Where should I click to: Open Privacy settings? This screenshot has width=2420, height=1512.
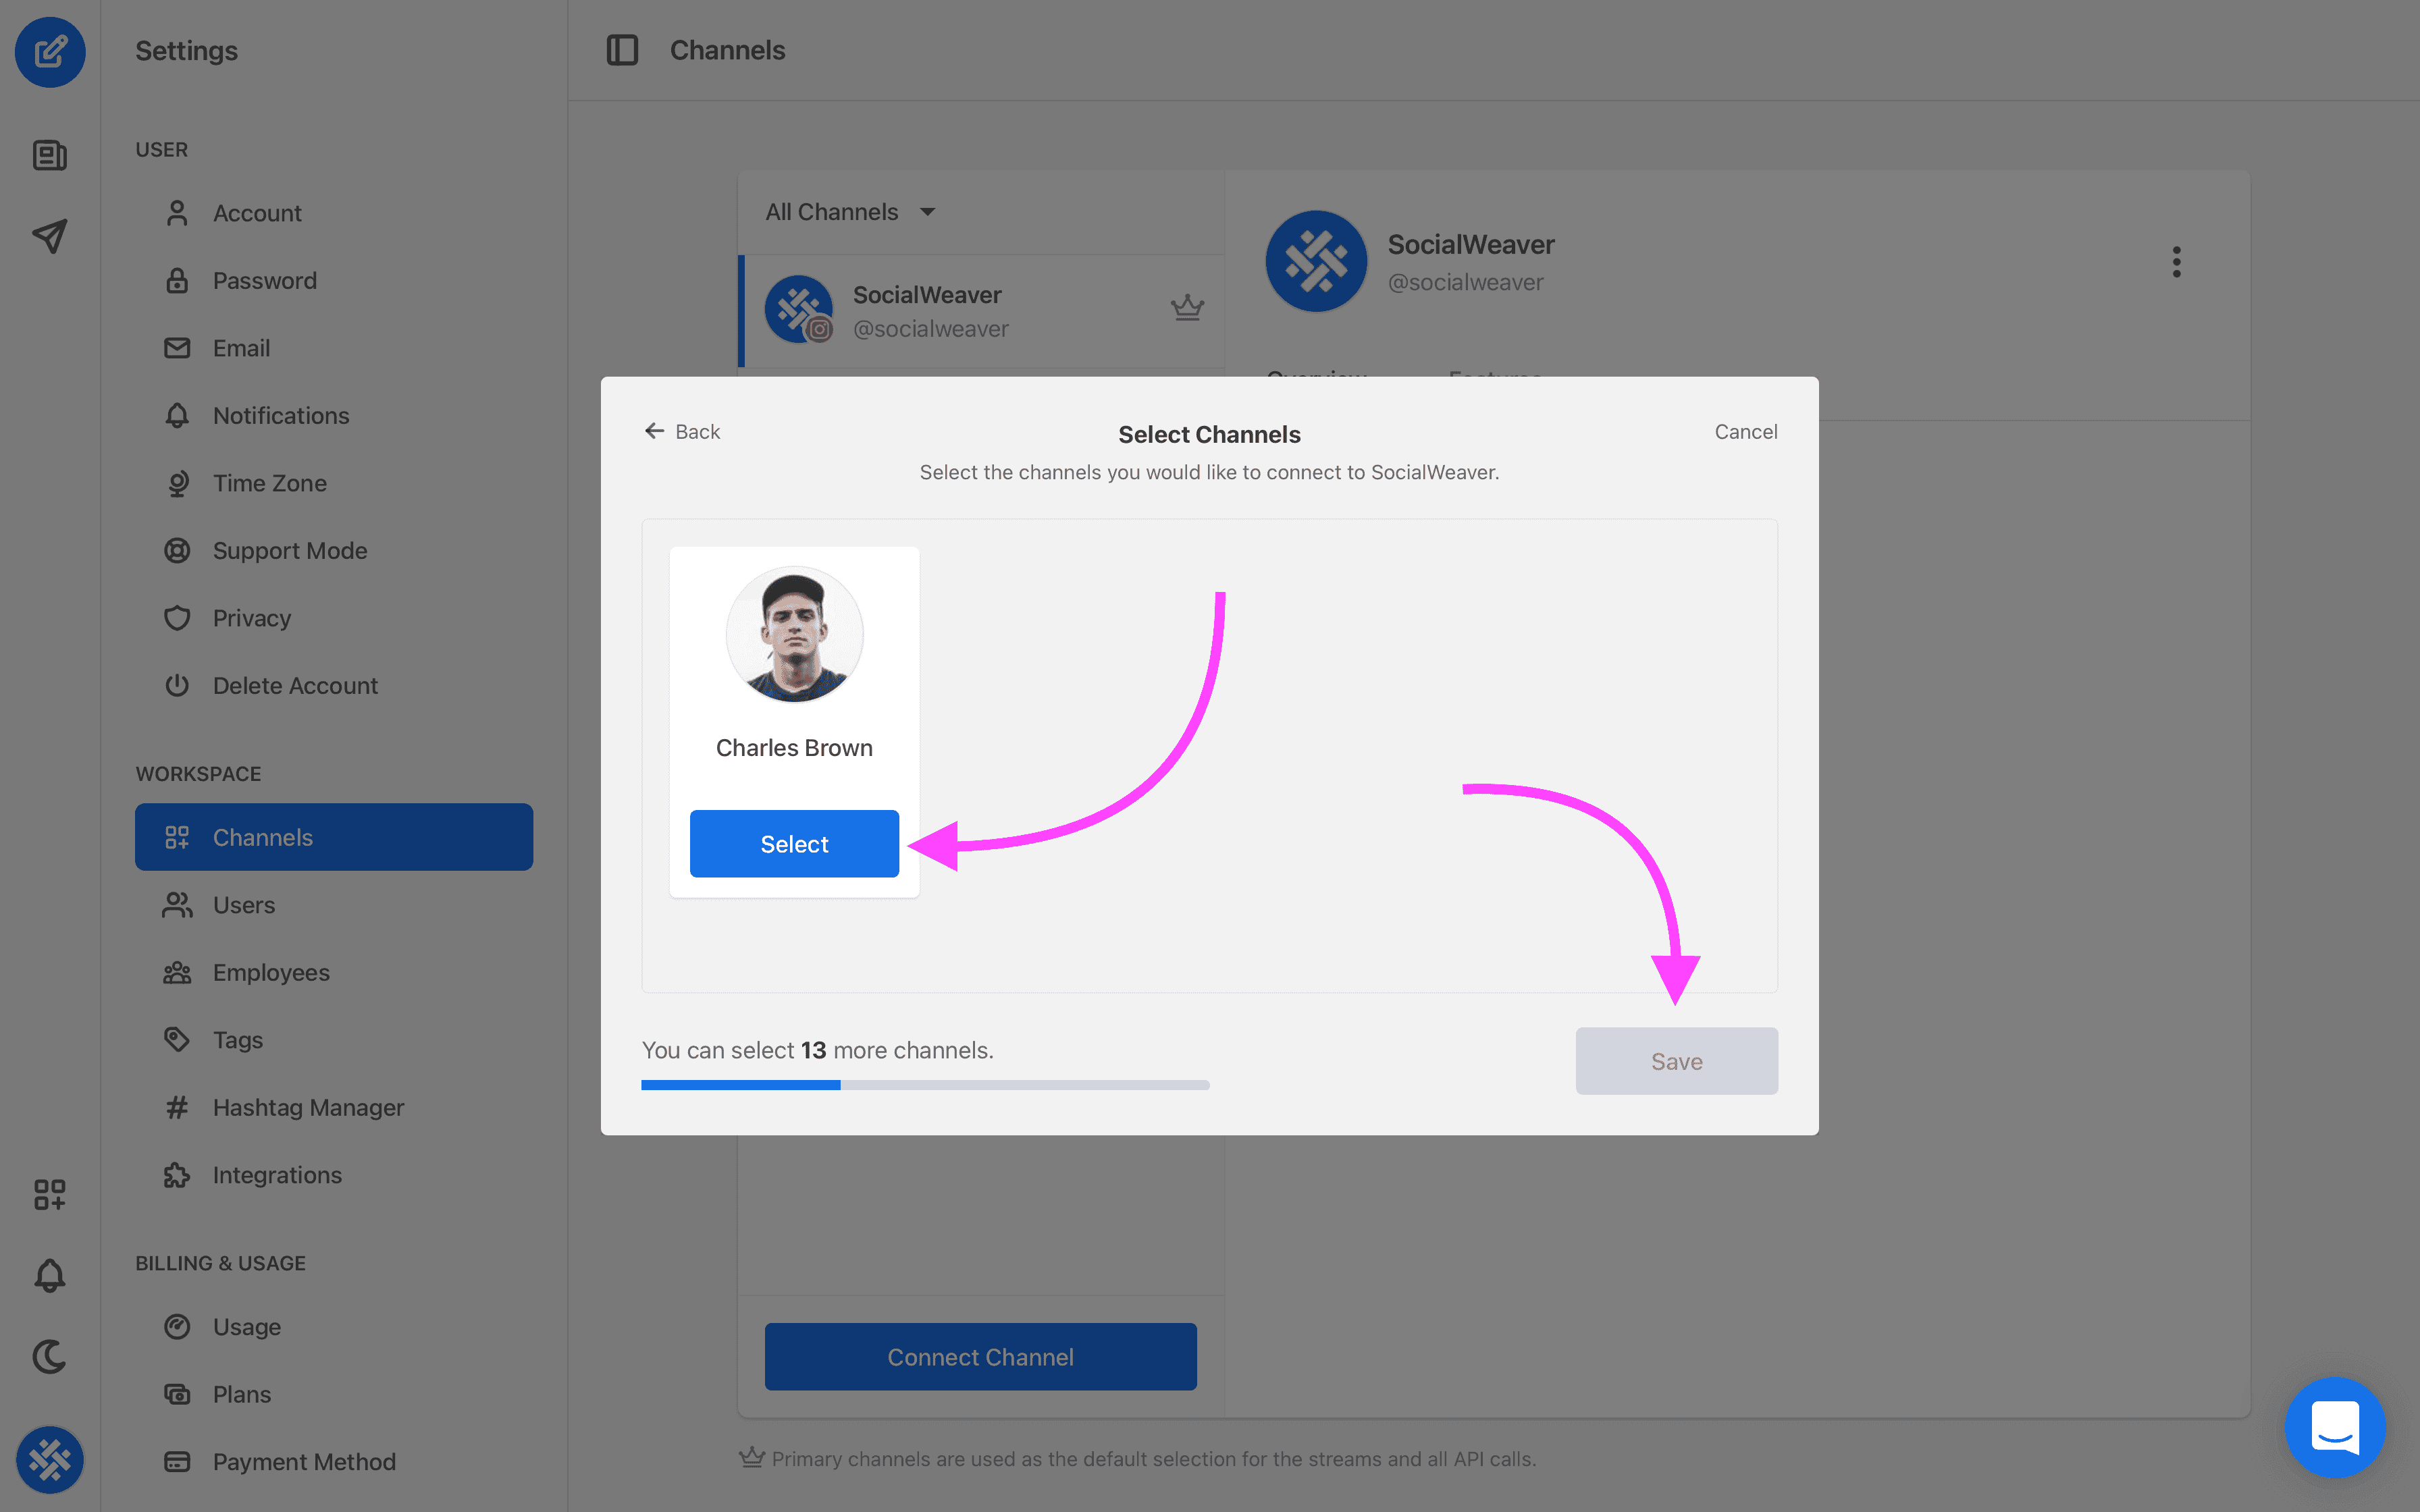pyautogui.click(x=334, y=618)
